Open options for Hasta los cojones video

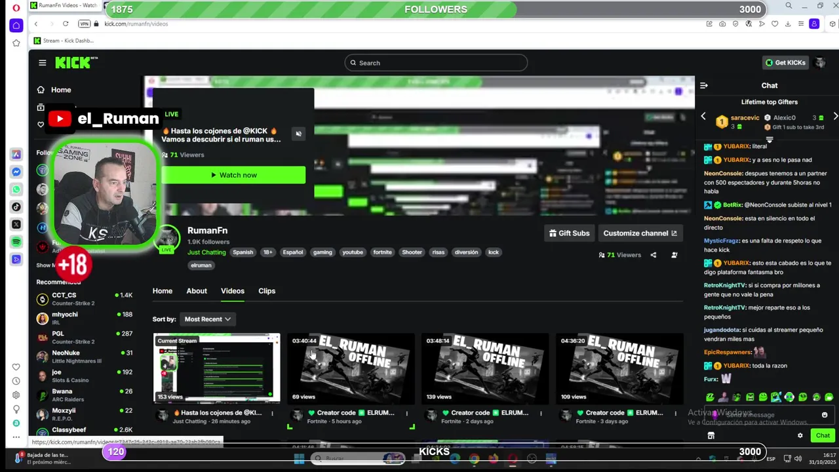coord(272,413)
